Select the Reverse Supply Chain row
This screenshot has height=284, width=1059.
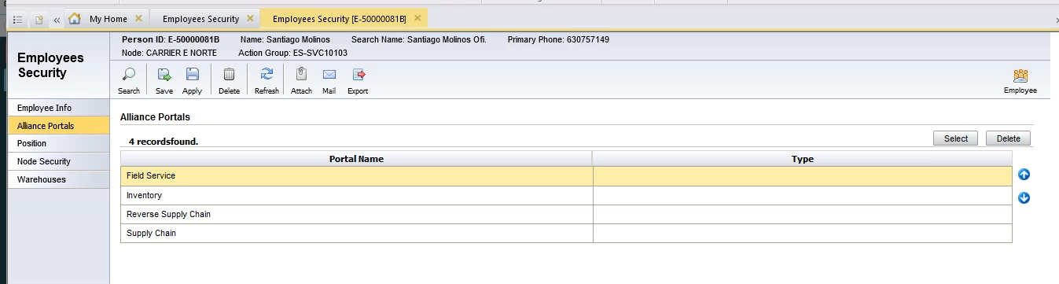pyautogui.click(x=566, y=215)
